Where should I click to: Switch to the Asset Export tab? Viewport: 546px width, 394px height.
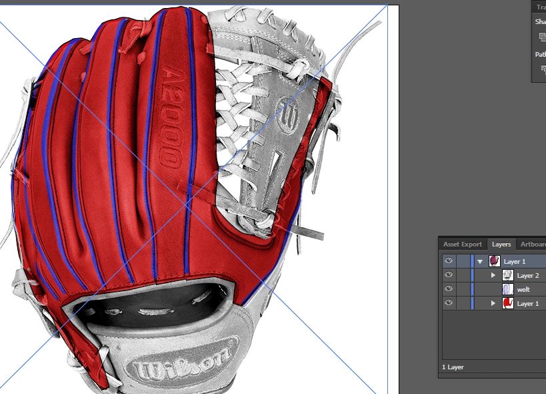click(x=463, y=244)
